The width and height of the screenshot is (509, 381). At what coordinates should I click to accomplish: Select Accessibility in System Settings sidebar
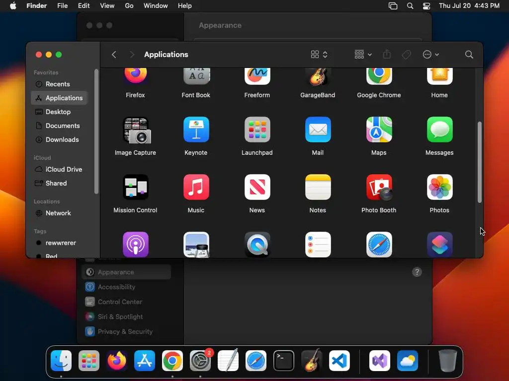pos(126,287)
